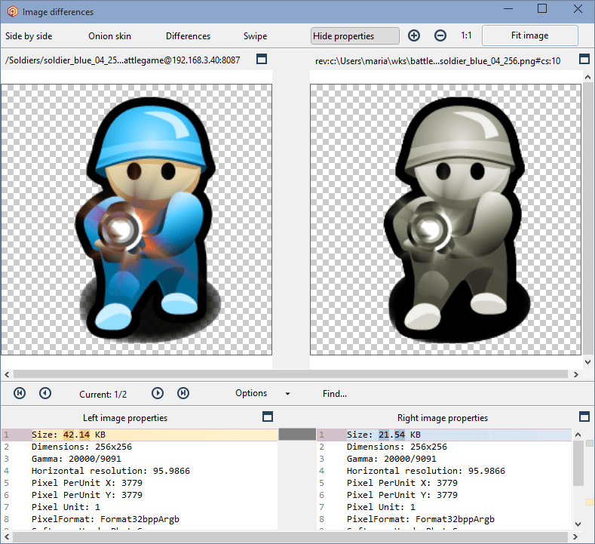Click image area scroll down arrow
Image resolution: width=595 pixels, height=544 pixels.
click(x=587, y=361)
